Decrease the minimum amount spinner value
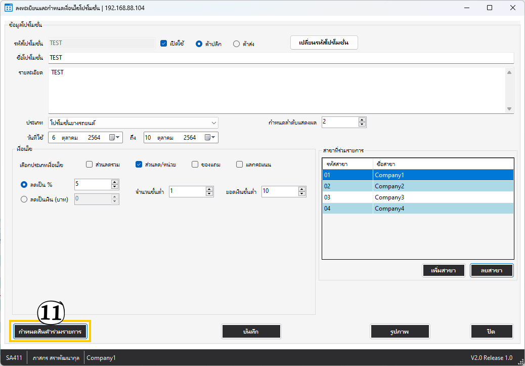The height and width of the screenshot is (366, 525). click(x=302, y=194)
